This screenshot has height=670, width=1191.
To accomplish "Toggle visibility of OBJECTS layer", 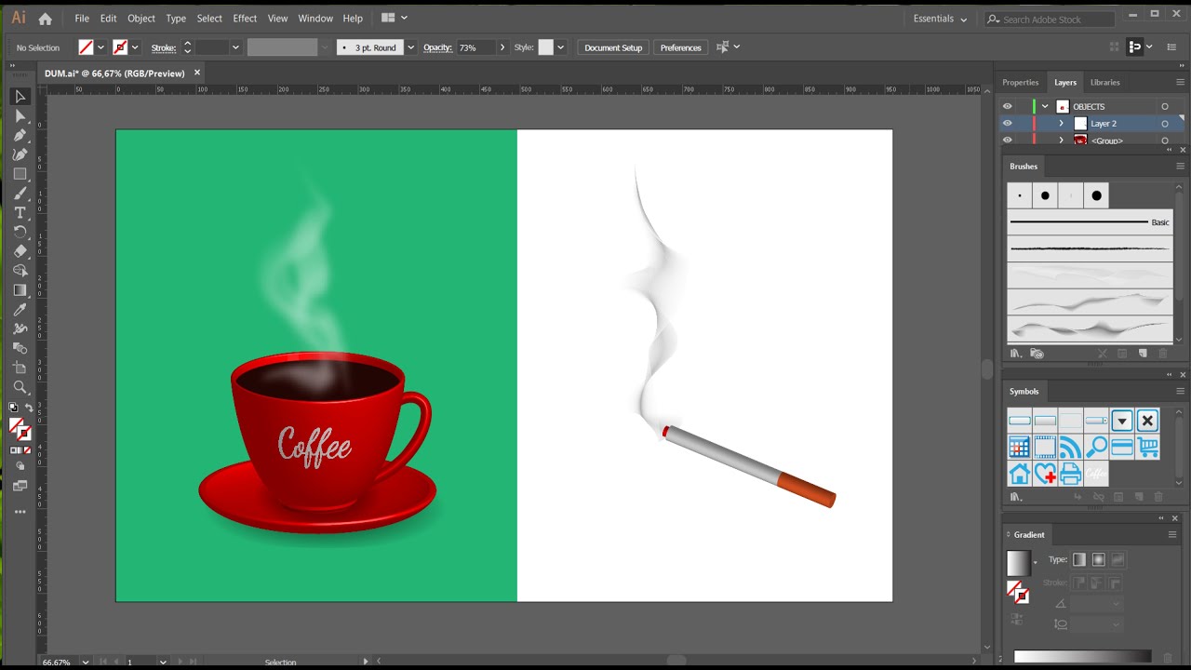I will 1007,106.
